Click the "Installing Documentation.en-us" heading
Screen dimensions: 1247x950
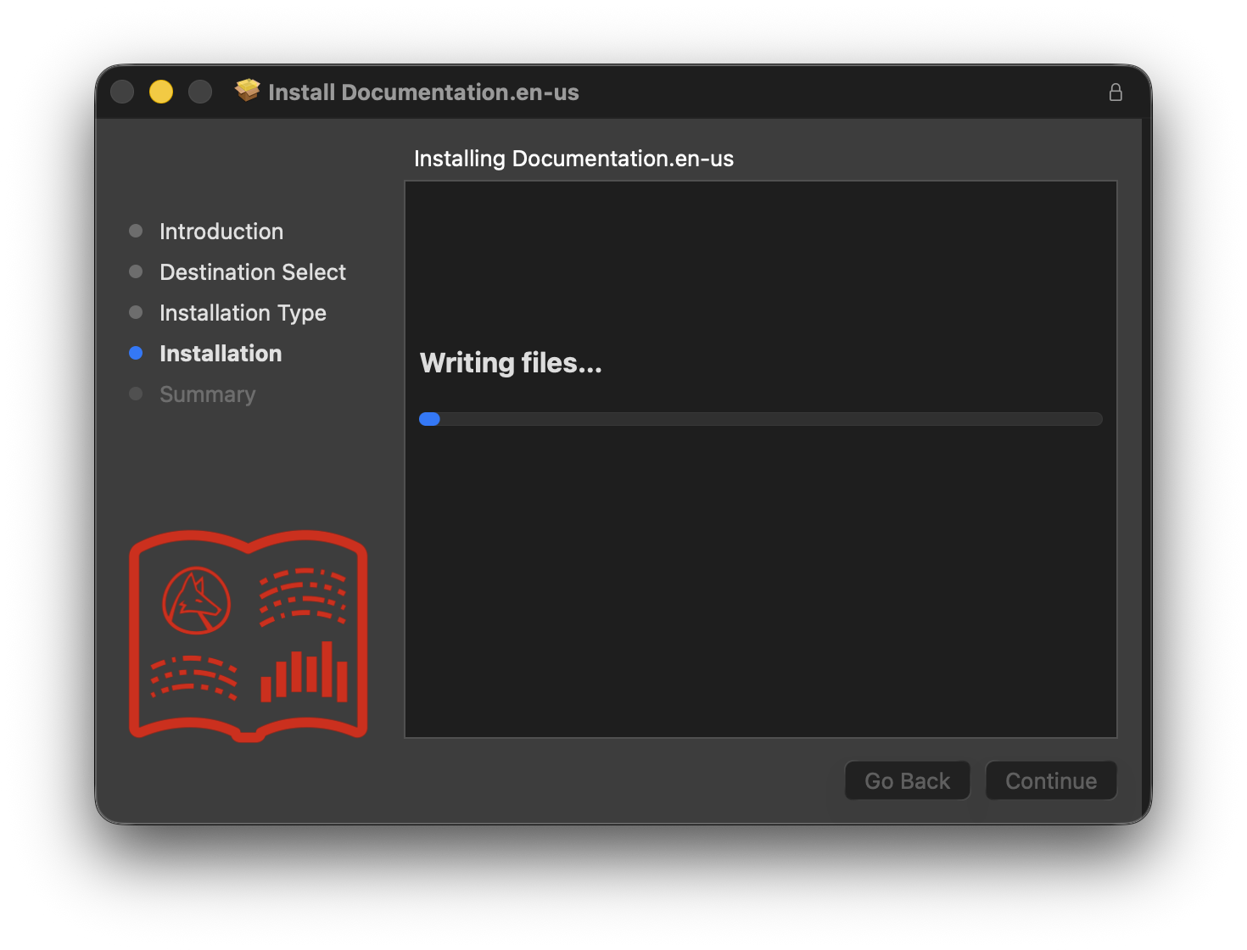[573, 159]
